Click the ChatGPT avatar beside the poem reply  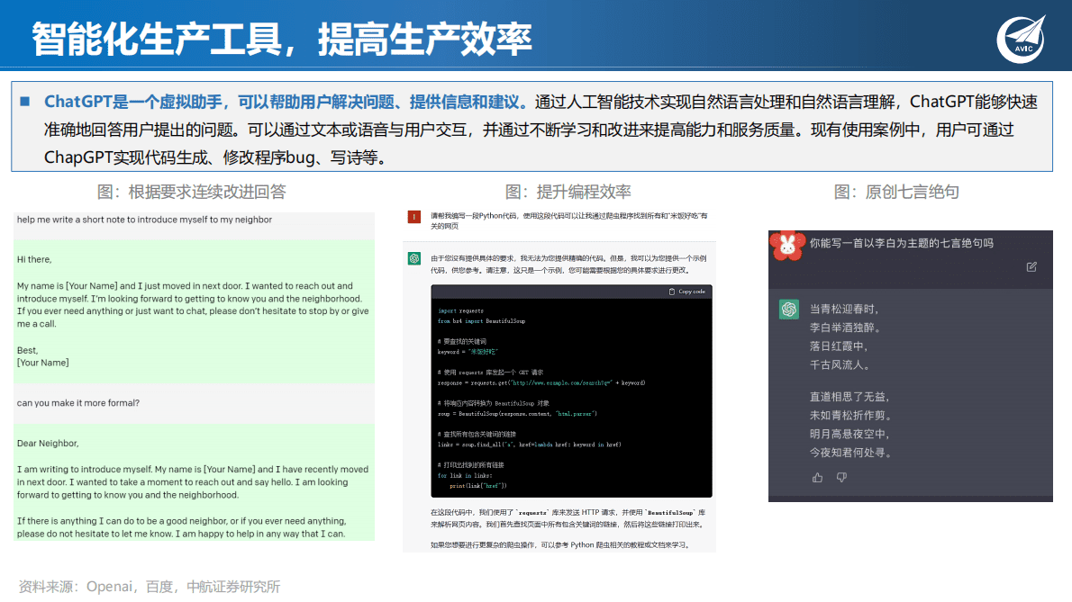click(788, 309)
